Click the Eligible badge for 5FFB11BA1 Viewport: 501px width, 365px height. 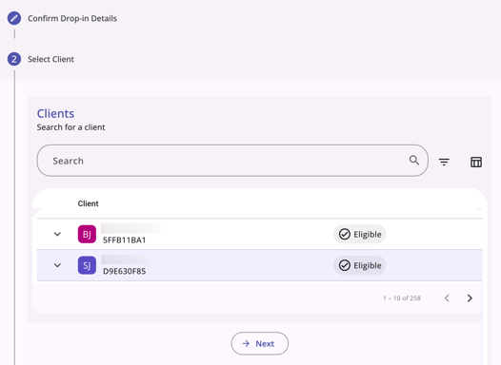pyautogui.click(x=360, y=234)
